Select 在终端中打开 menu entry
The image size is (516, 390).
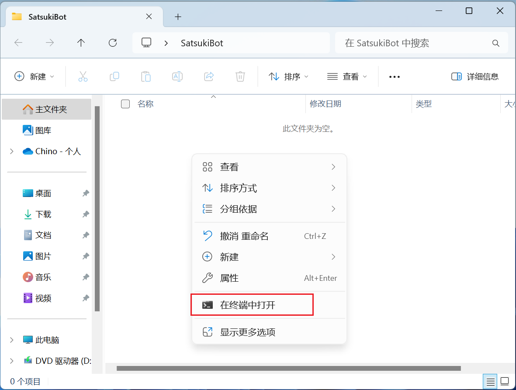point(269,305)
